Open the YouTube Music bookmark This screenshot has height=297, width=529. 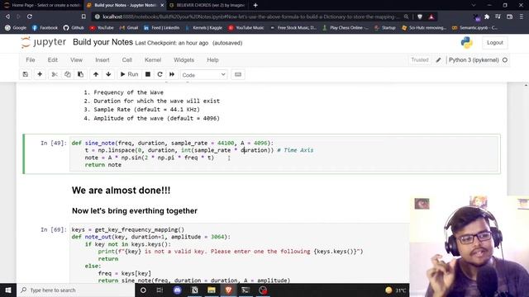click(246, 27)
